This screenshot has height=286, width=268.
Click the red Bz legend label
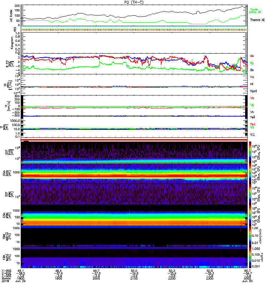(252, 56)
